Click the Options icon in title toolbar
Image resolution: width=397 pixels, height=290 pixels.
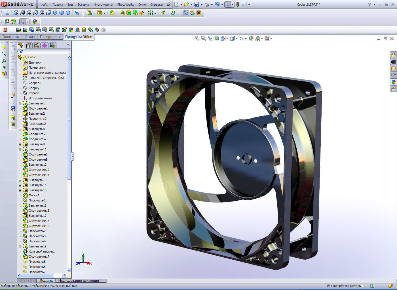coord(244,4)
